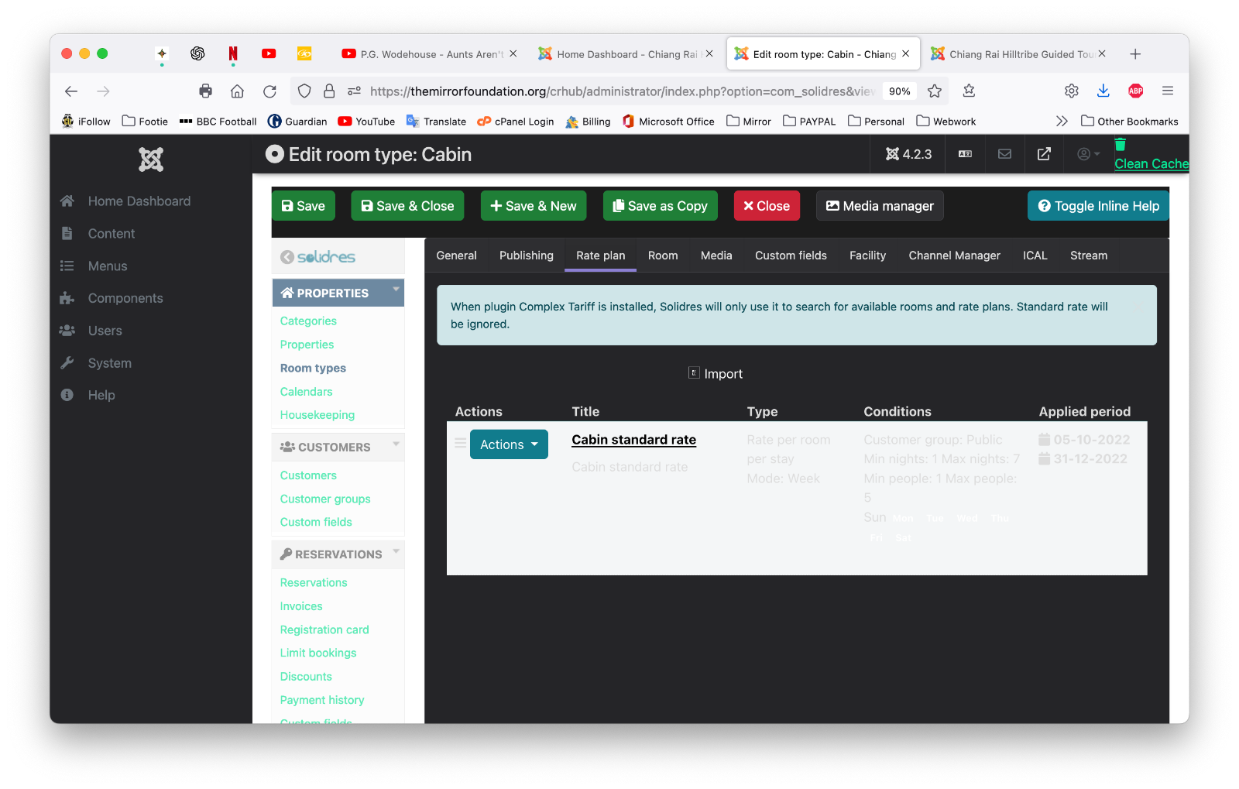Click the browser page reload icon
The height and width of the screenshot is (789, 1239).
[x=269, y=91]
